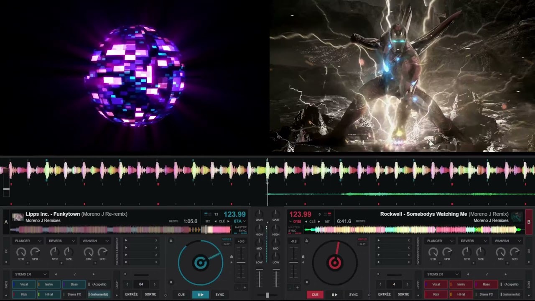Click the red CUE button on deck B
Image resolution: width=535 pixels, height=301 pixels.
(x=315, y=294)
